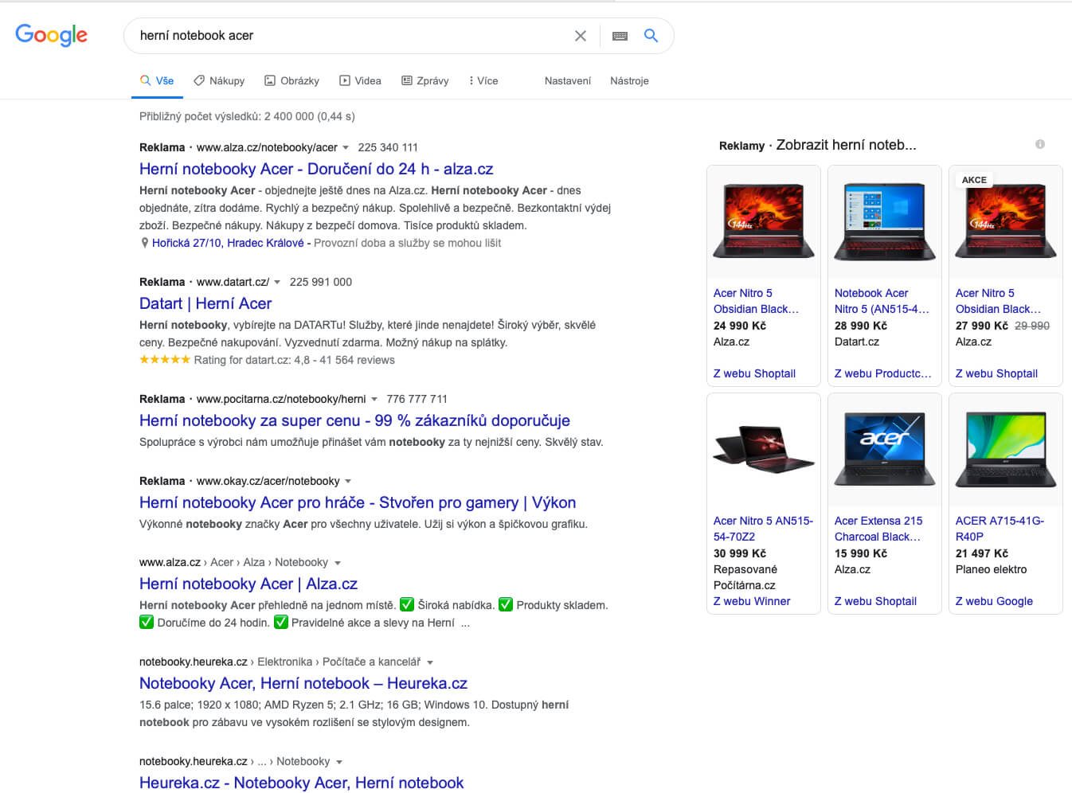The height and width of the screenshot is (793, 1072).
Task: Open 'Herní notebooky za super cenu' result
Action: coord(354,420)
